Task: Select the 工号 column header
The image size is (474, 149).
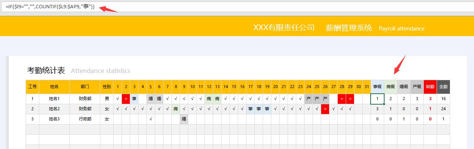Action: pos(32,87)
